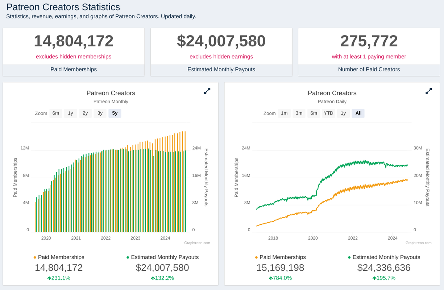Toggle Estimated Monthly Payouts in monthly legend
This screenshot has height=290, width=444.
coord(162,257)
